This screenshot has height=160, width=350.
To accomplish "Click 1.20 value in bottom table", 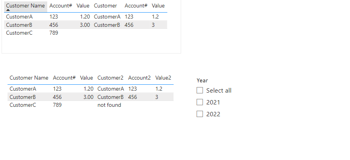I will pos(89,89).
